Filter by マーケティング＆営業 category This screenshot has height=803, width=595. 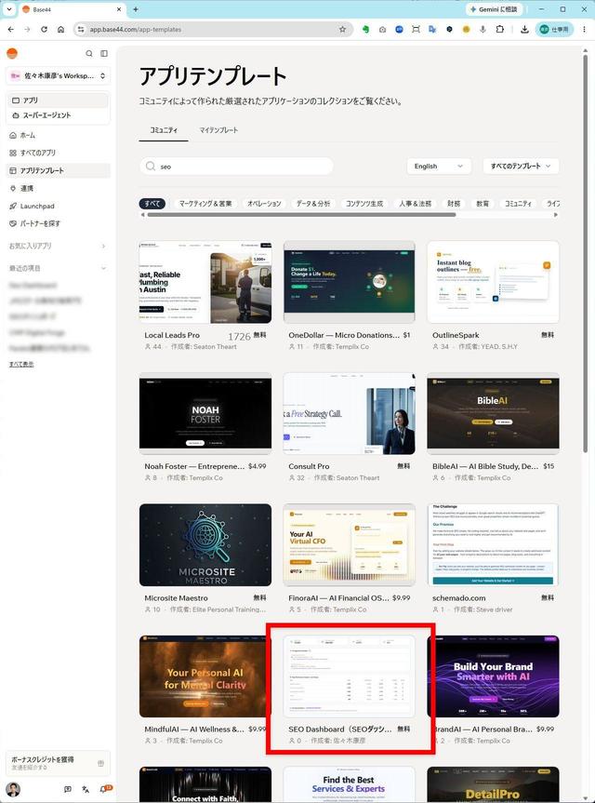click(205, 204)
